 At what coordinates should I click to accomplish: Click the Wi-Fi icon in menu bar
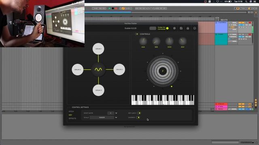pyautogui.click(x=218, y=2)
